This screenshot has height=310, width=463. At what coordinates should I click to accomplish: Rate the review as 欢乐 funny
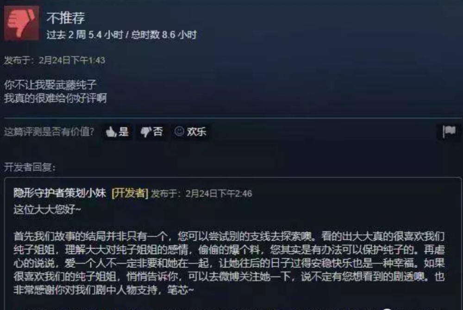coord(190,131)
